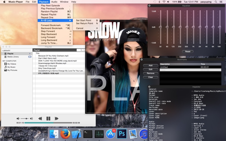Choose Cancel in the A-B Loop submenu
This screenshot has height=141, width=226.
point(86,28)
